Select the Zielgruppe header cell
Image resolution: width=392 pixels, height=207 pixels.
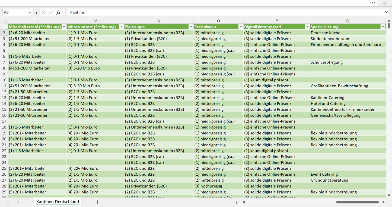[x=159, y=27]
